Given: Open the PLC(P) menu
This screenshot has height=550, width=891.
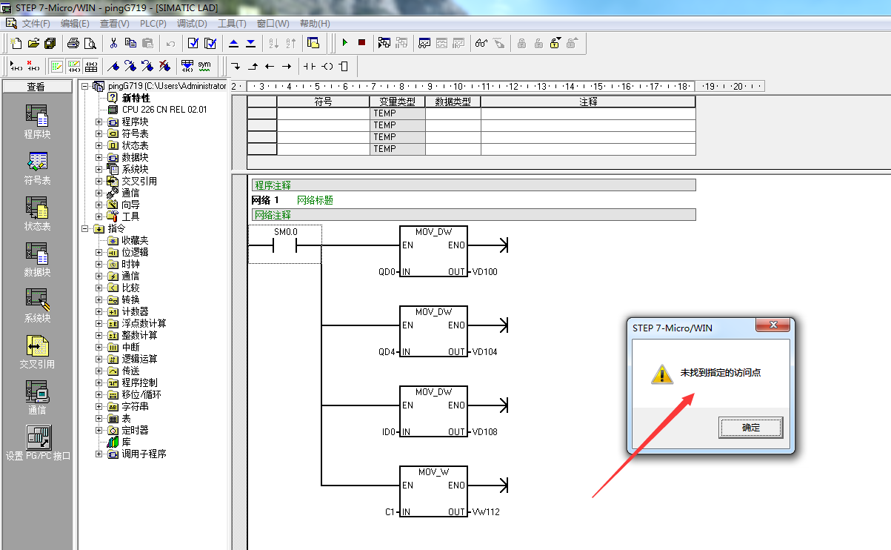Looking at the screenshot, I should (153, 24).
